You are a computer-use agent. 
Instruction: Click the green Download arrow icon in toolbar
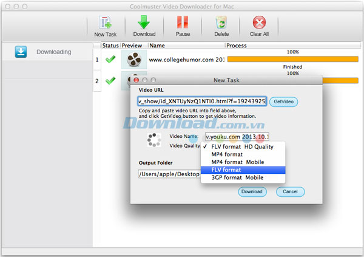[x=144, y=22]
